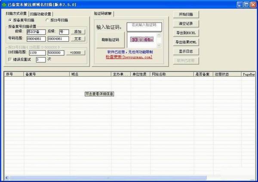The image size is (258, 182).
Task: Click the 刷新验证码 button
Action: click(110, 40)
